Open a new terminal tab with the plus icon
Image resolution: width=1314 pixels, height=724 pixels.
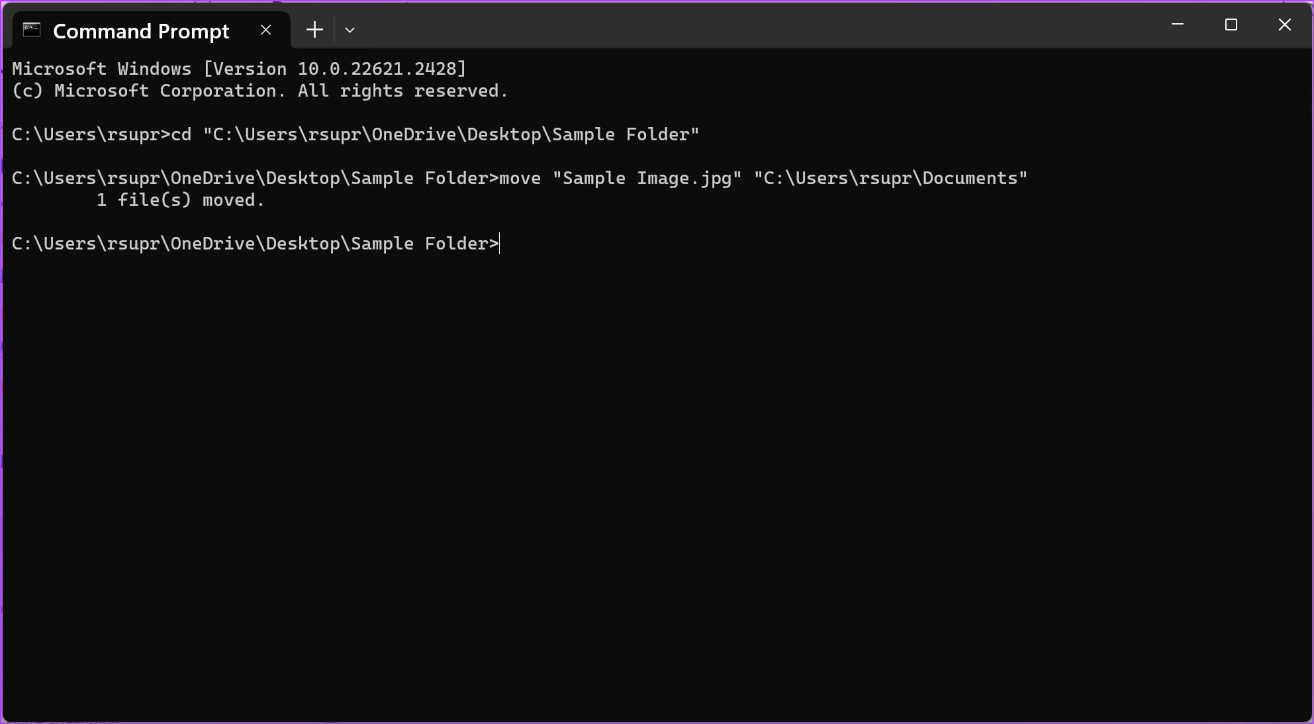314,29
